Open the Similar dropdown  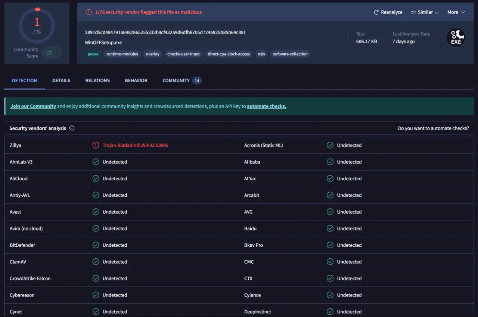point(425,12)
